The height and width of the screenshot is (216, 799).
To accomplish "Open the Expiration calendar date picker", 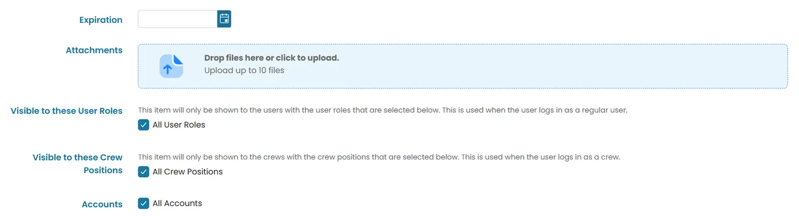I will coord(224,19).
